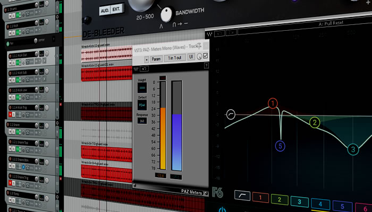The image size is (372, 212).
Task: Select the F6 band 4 tab
Action: [320, 204]
